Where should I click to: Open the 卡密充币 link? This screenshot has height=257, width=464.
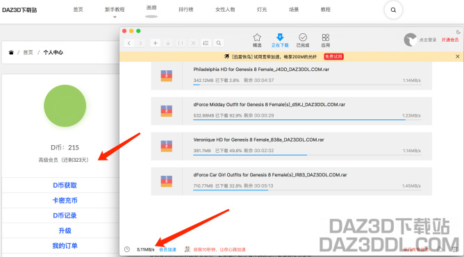pos(65,201)
